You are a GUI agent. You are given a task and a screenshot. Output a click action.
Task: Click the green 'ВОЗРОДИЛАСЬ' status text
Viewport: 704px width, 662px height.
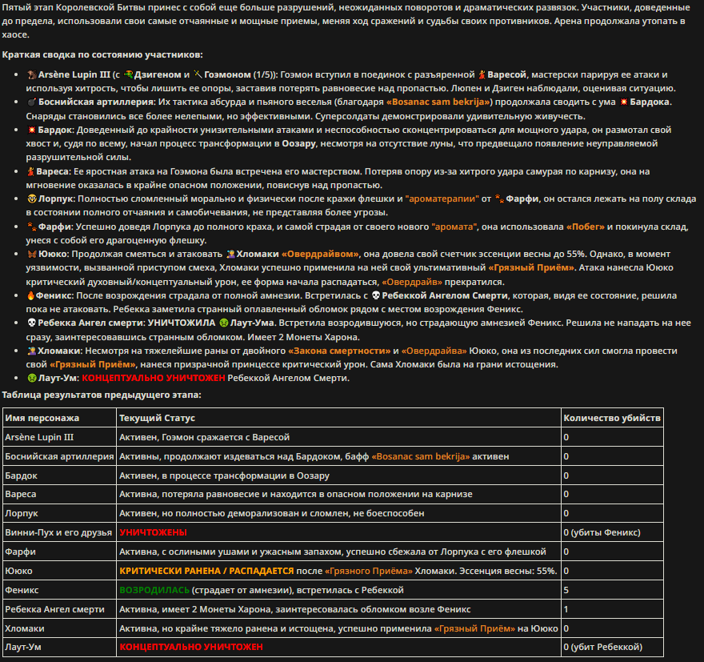154,590
